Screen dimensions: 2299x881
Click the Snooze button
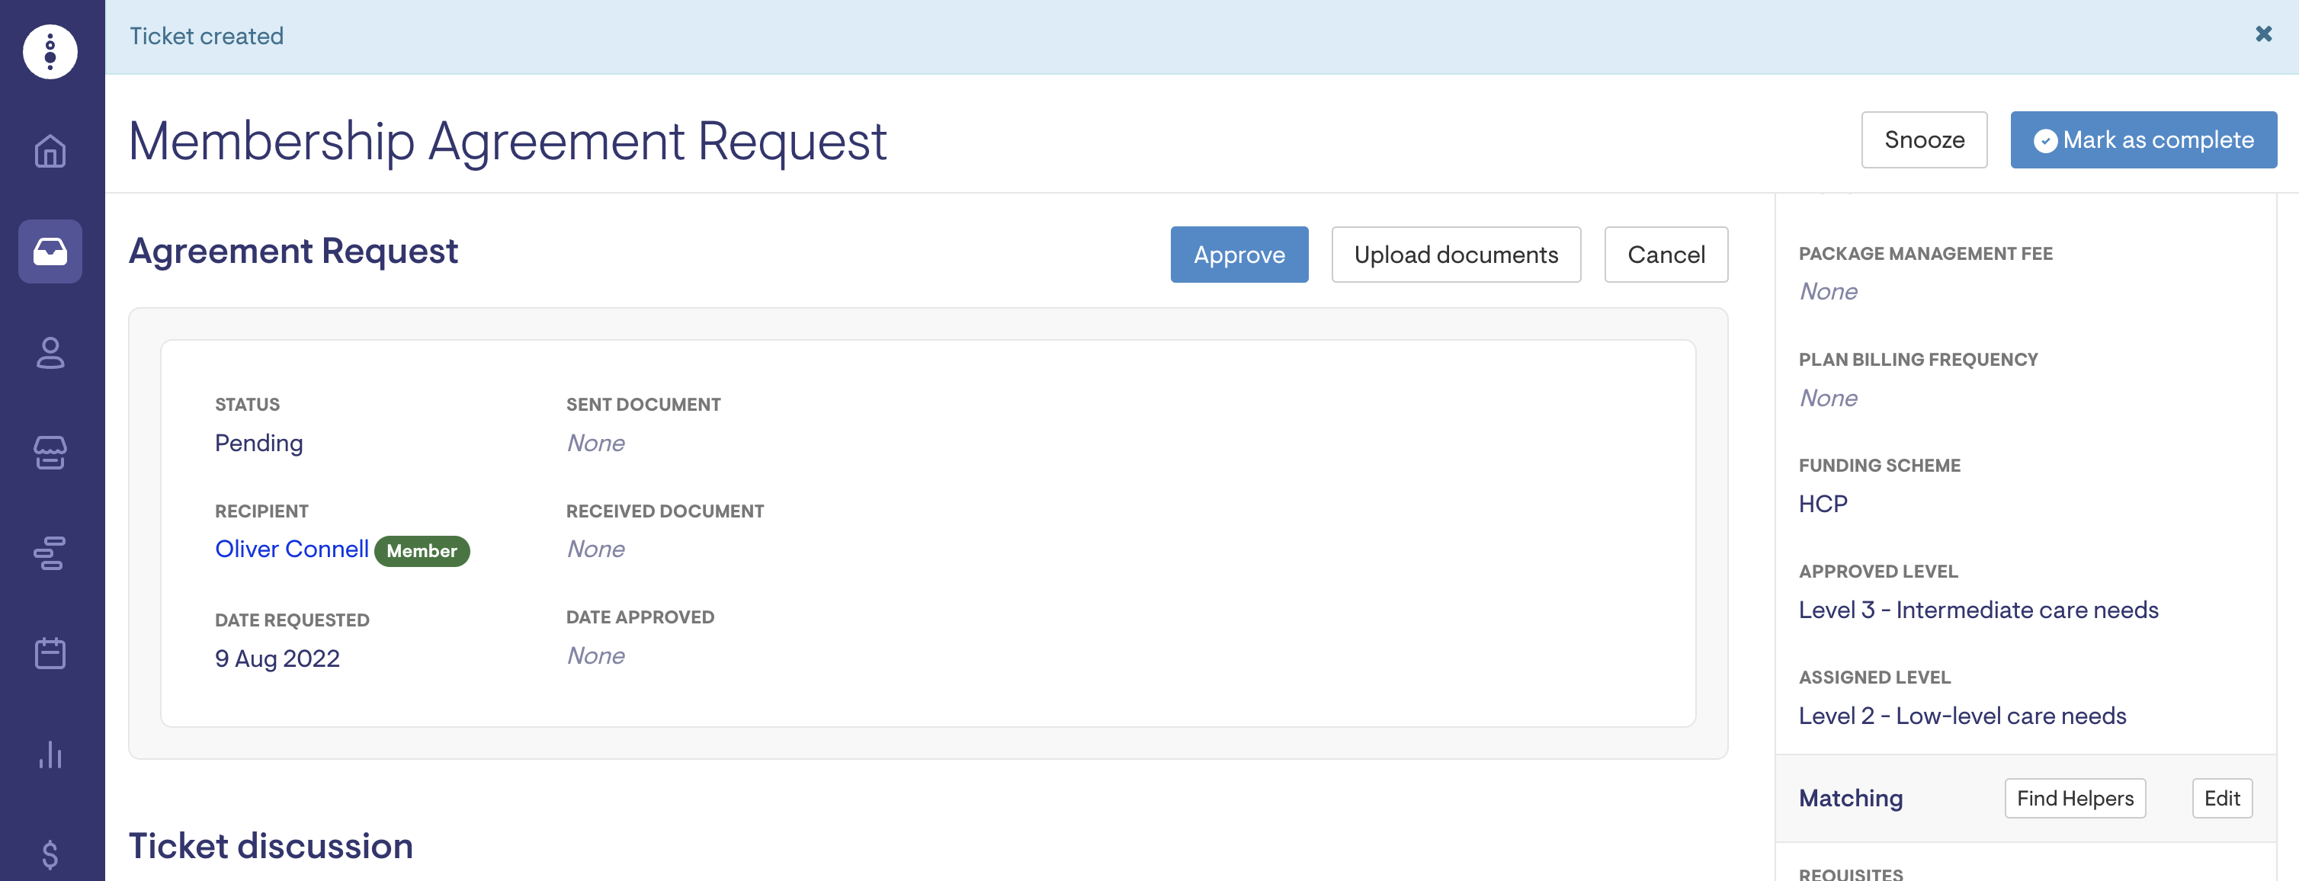(1923, 140)
